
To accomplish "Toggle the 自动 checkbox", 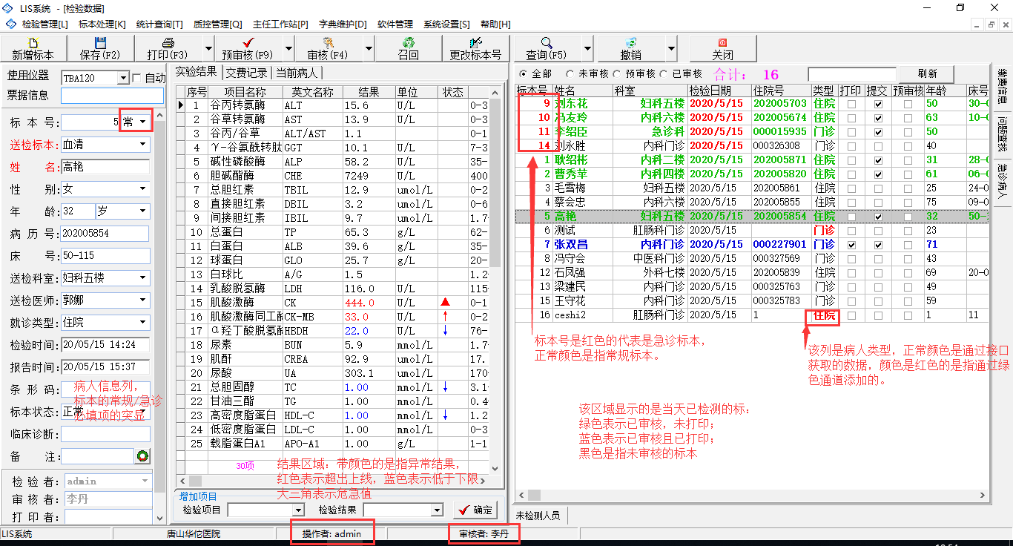I will pyautogui.click(x=136, y=78).
